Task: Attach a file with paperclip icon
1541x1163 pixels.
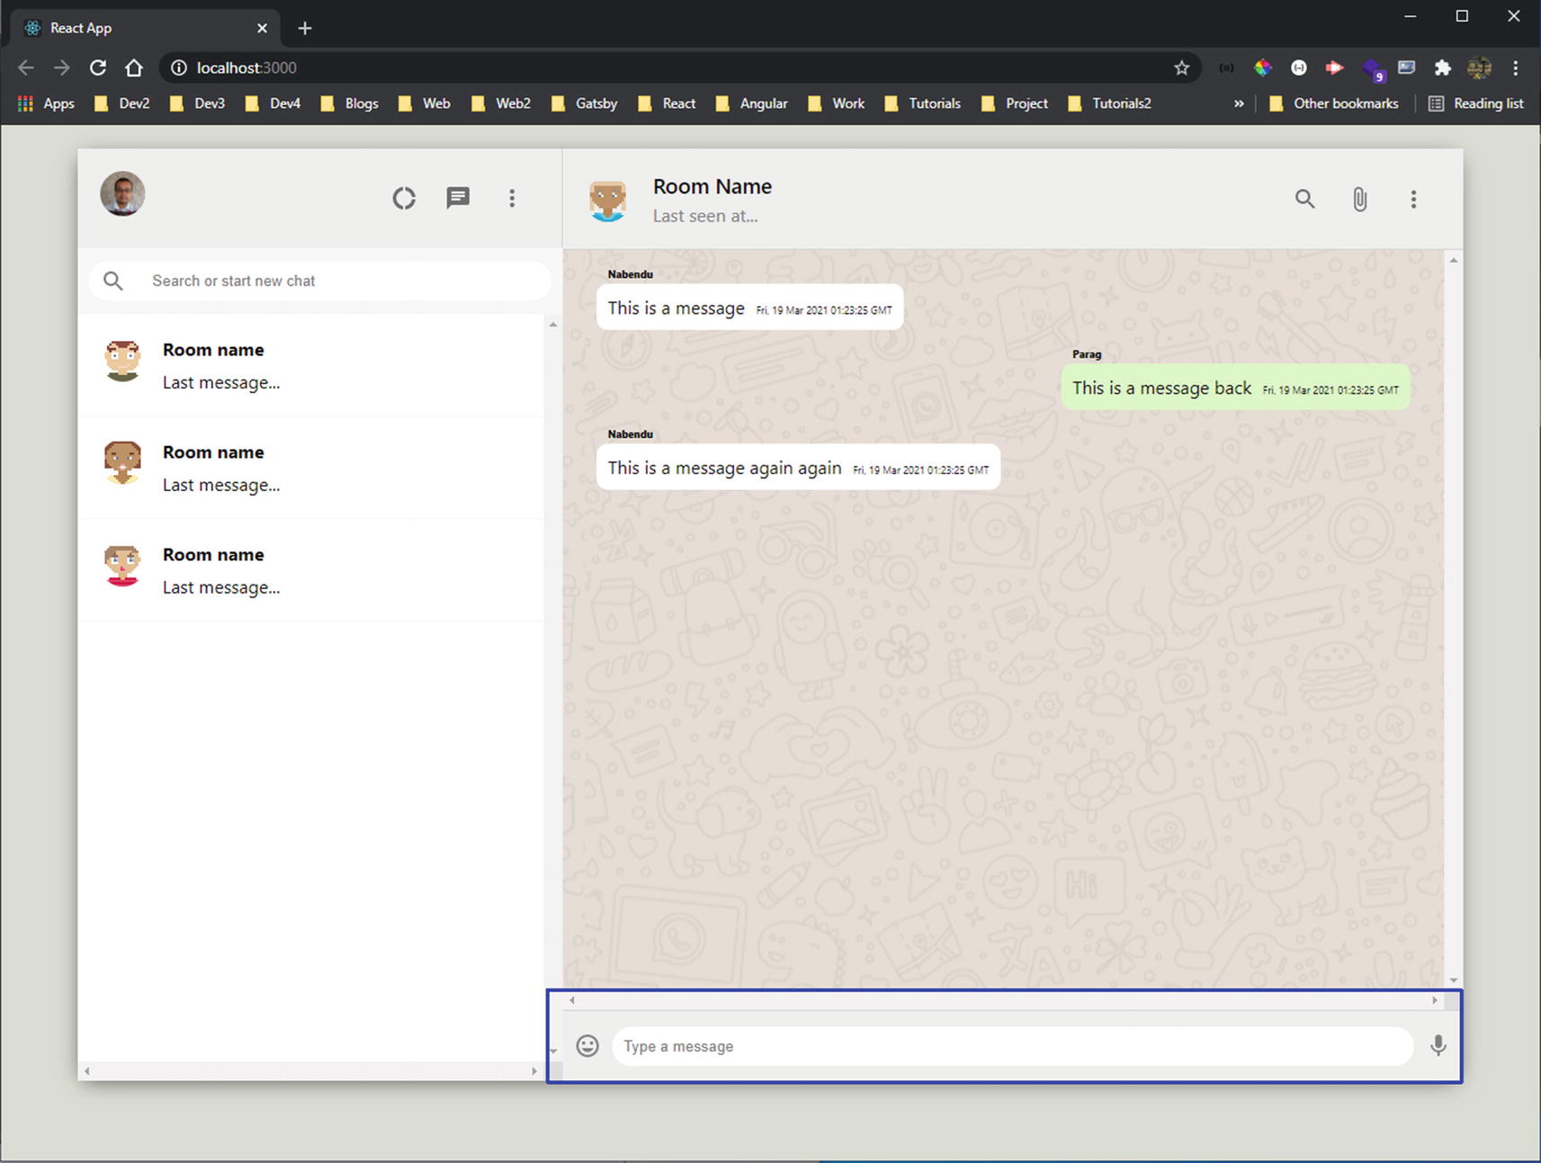Action: coord(1359,199)
